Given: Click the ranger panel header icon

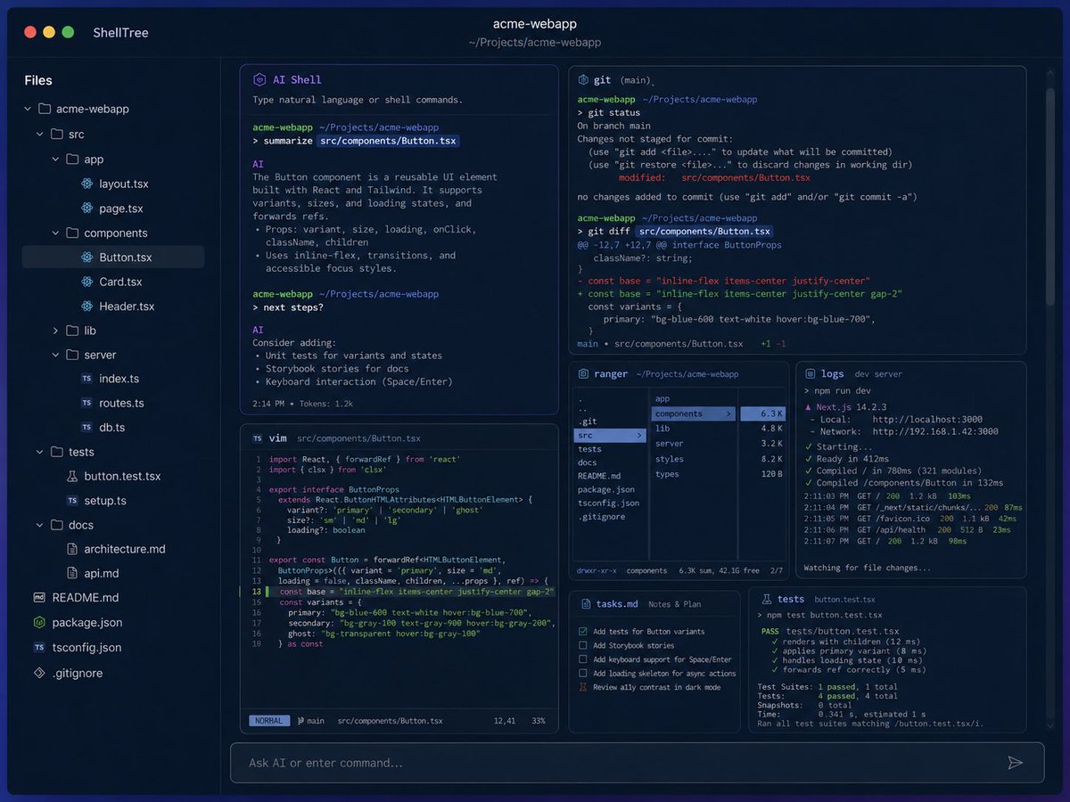Looking at the screenshot, I should [583, 374].
